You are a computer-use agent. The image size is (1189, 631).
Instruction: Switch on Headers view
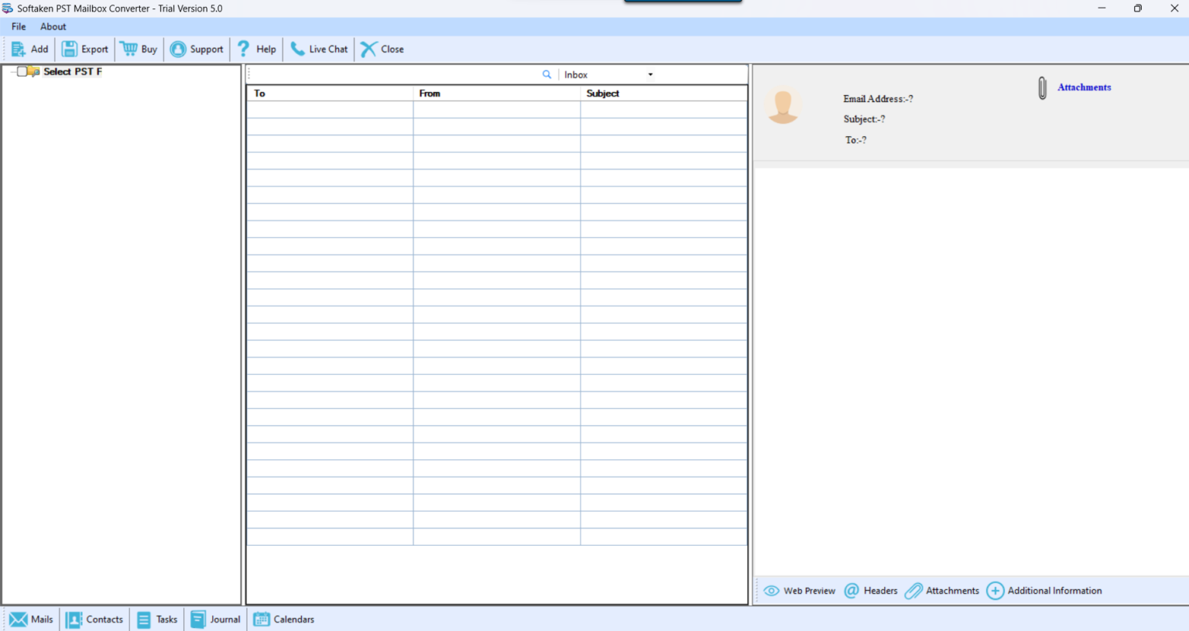tap(870, 590)
